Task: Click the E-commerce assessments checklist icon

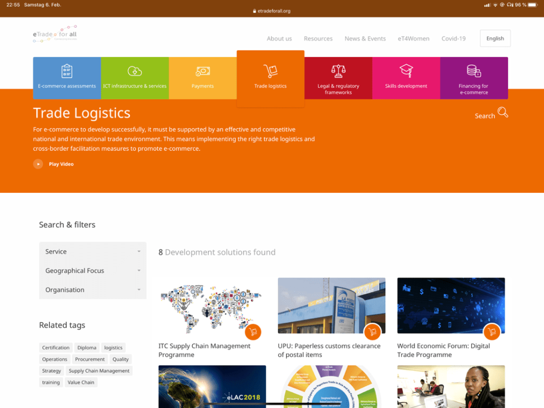Action: click(67, 71)
